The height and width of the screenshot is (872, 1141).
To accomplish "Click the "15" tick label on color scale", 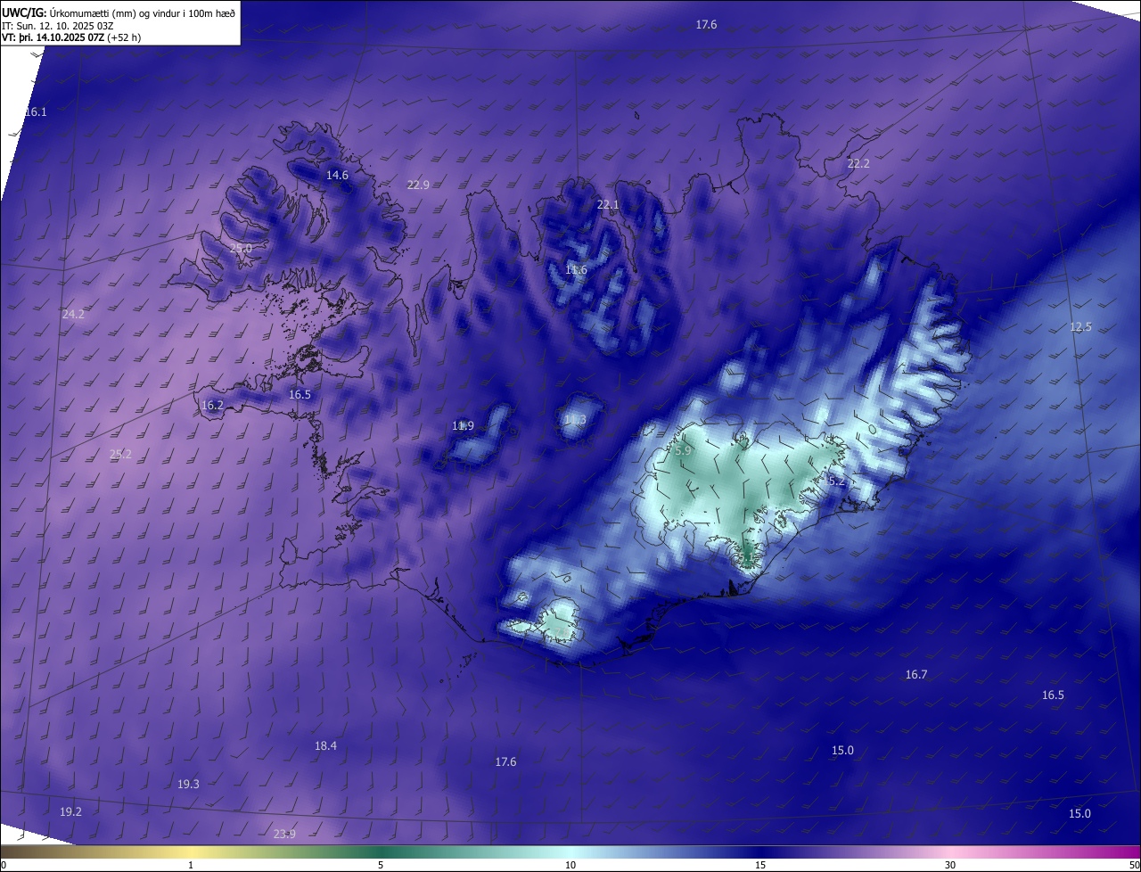I will (760, 866).
